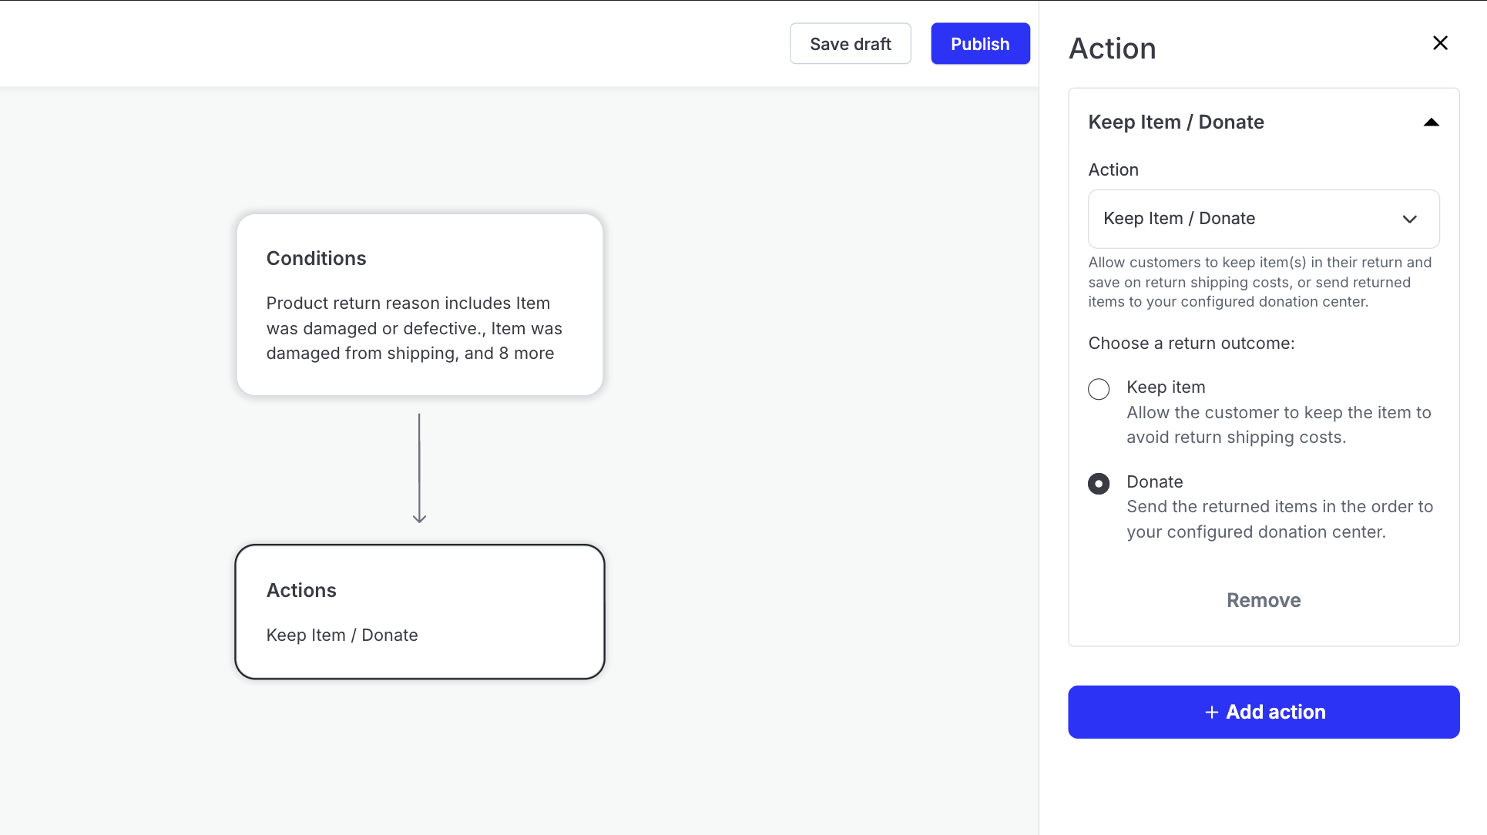Collapse the Keep Item / Donate section

(x=1431, y=122)
